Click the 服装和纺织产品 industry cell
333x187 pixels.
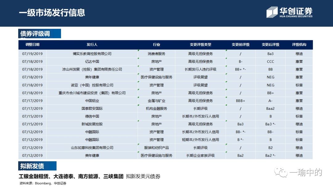[x=157, y=148]
